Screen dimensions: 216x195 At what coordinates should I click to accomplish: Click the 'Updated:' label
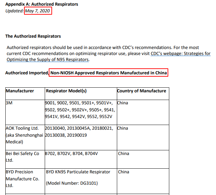tap(15, 11)
